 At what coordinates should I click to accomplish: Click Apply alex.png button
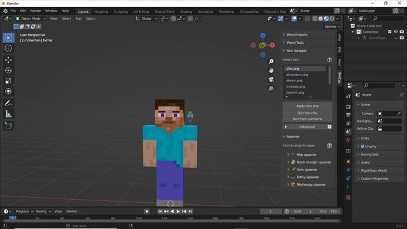(307, 106)
